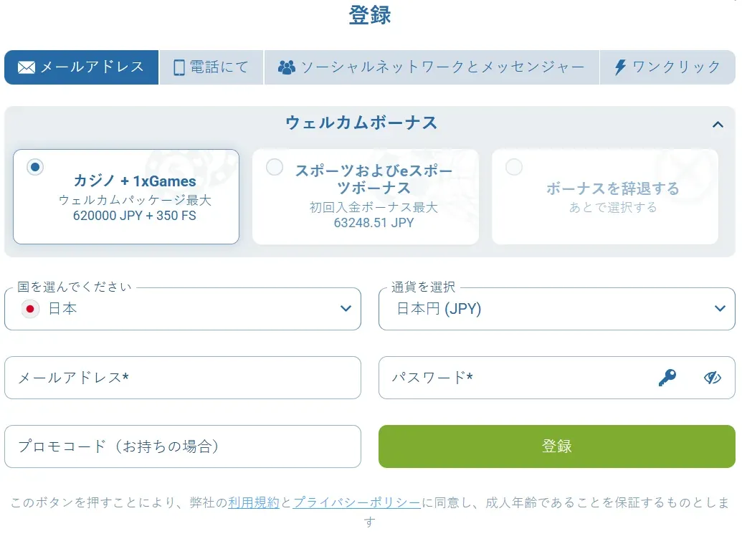Click the パスワード input field
This screenshot has width=742, height=559.
coord(557,378)
